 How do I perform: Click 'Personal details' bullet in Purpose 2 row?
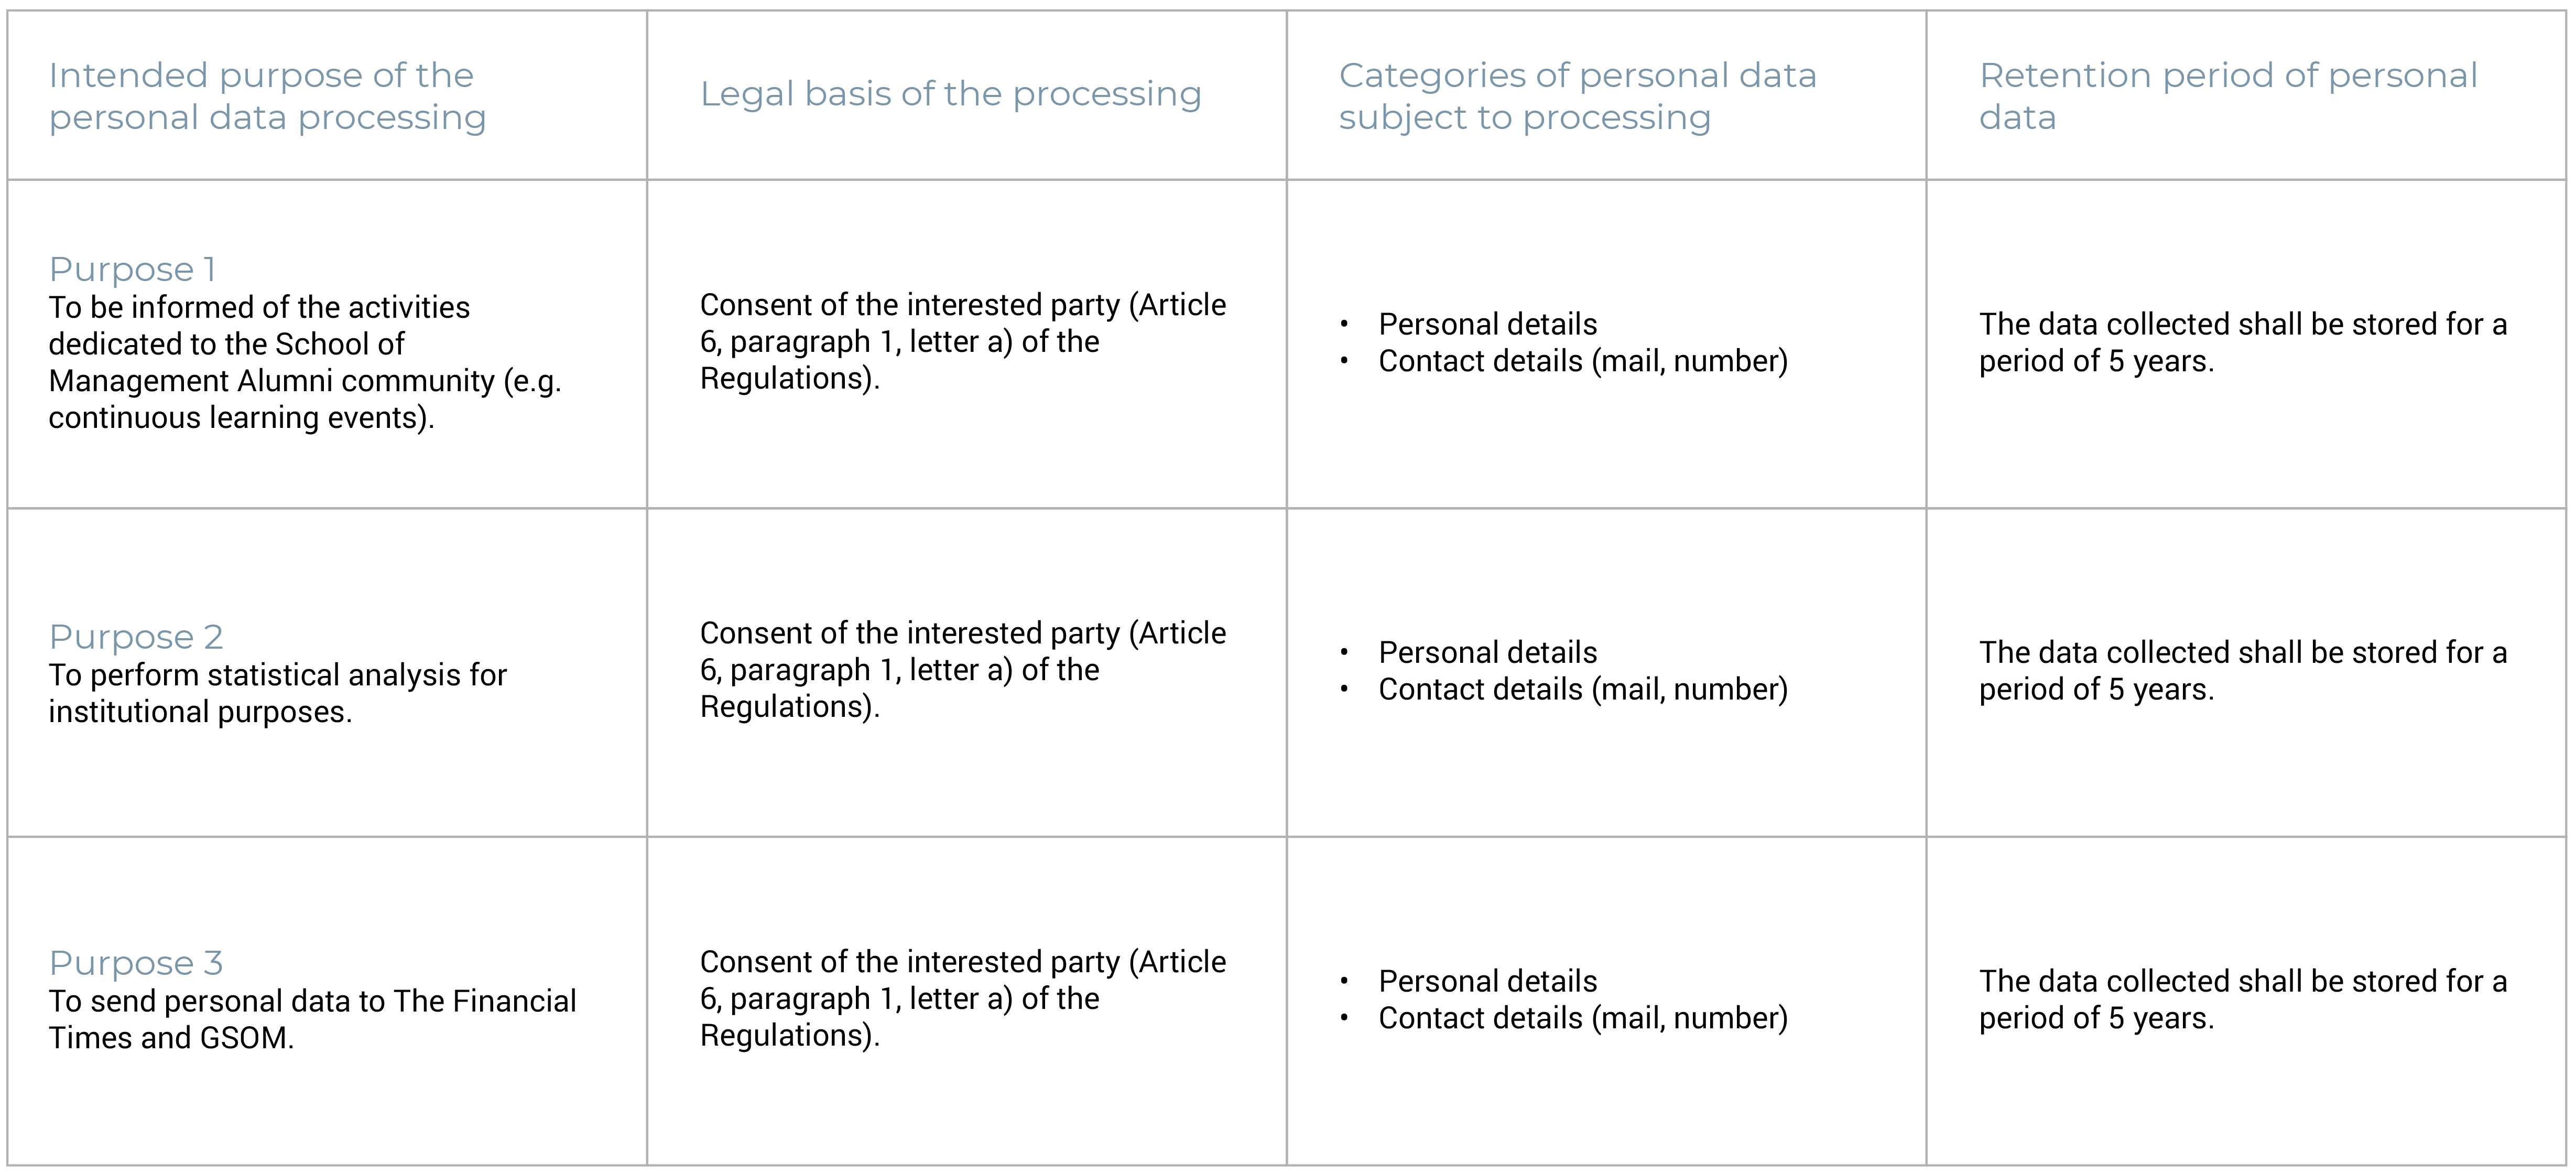1487,652
